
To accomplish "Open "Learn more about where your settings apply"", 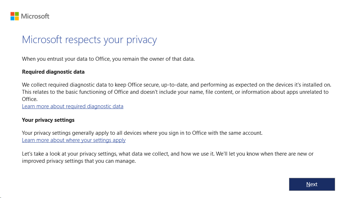I will 74,140.
